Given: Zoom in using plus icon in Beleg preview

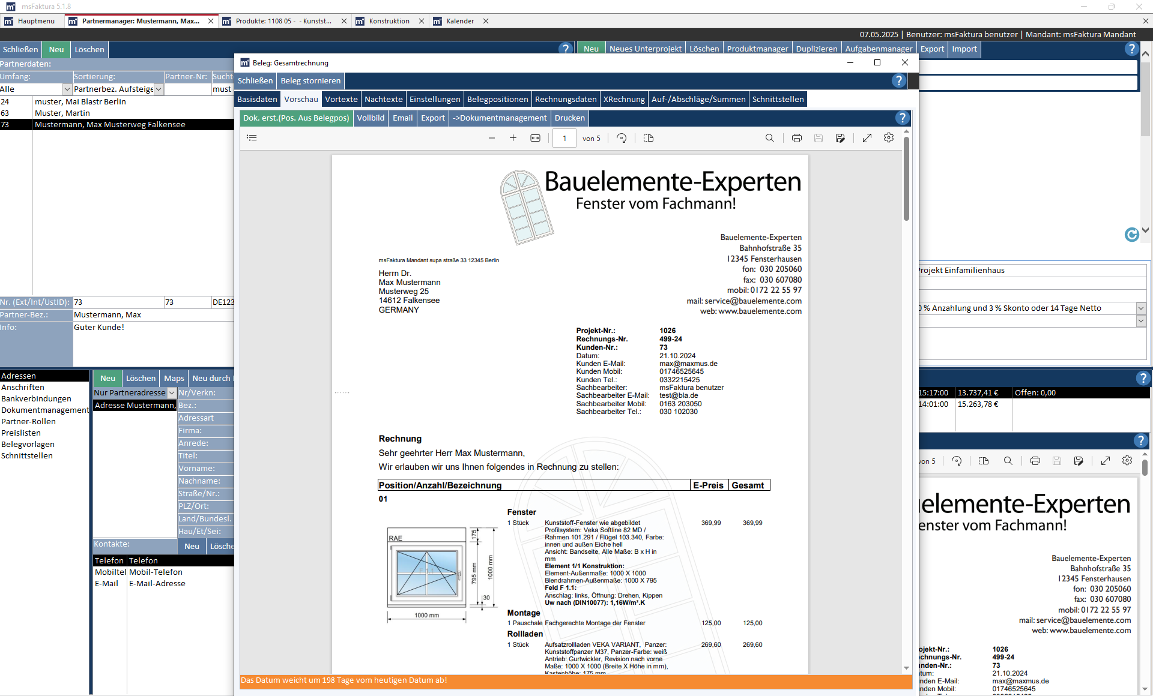Looking at the screenshot, I should [x=513, y=138].
